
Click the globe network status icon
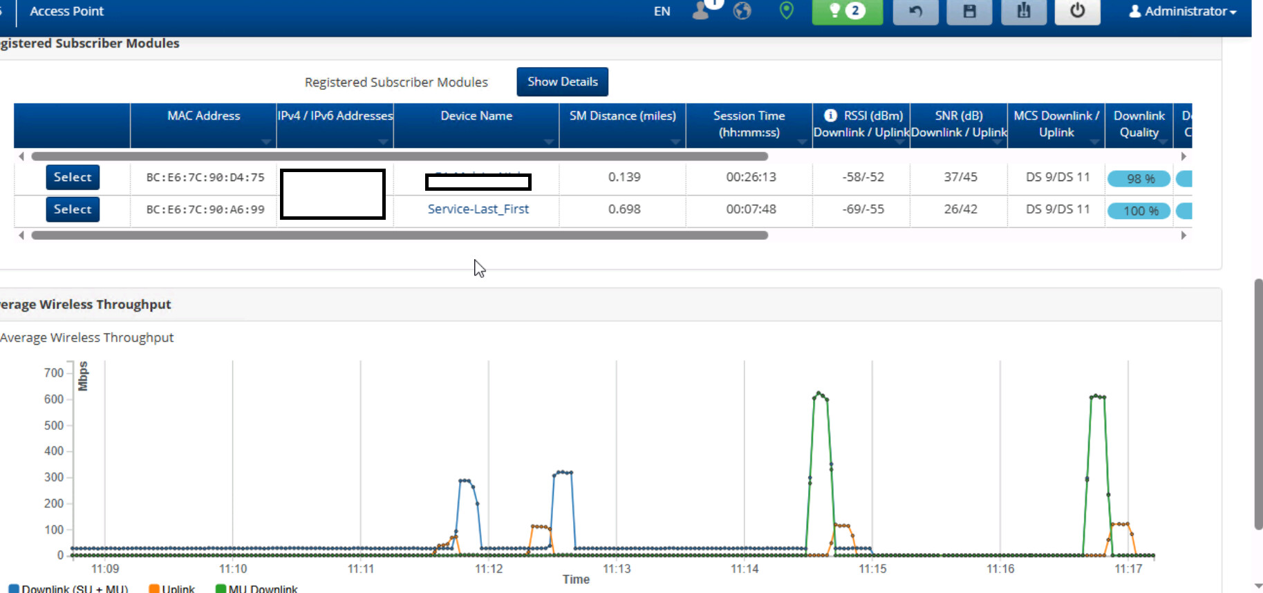coord(742,11)
